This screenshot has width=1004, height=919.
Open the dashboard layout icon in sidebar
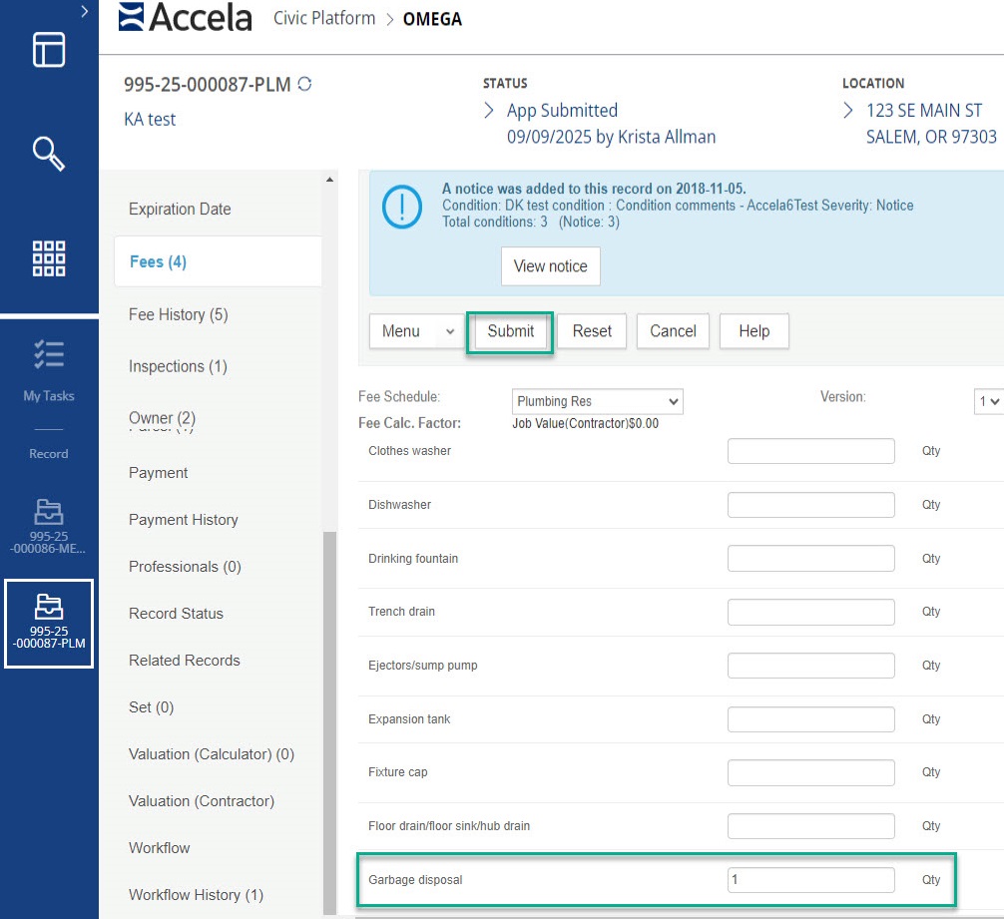click(48, 49)
